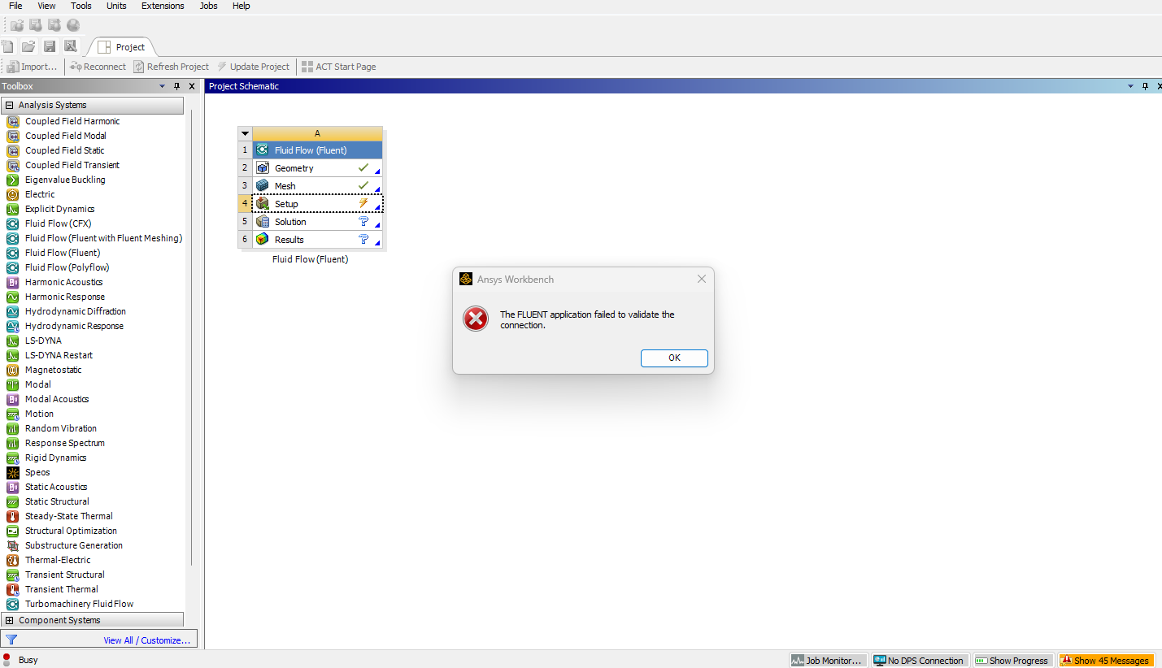Viewport: 1162px width, 668px height.
Task: Click the Geometry green checkmark status
Action: tap(363, 167)
